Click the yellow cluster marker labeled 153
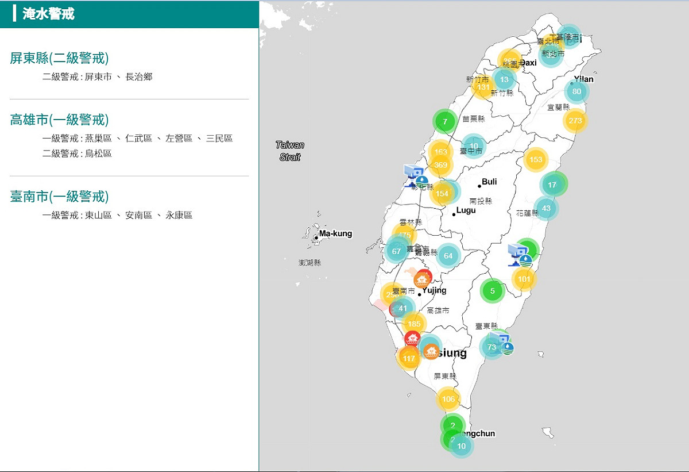 coord(536,159)
